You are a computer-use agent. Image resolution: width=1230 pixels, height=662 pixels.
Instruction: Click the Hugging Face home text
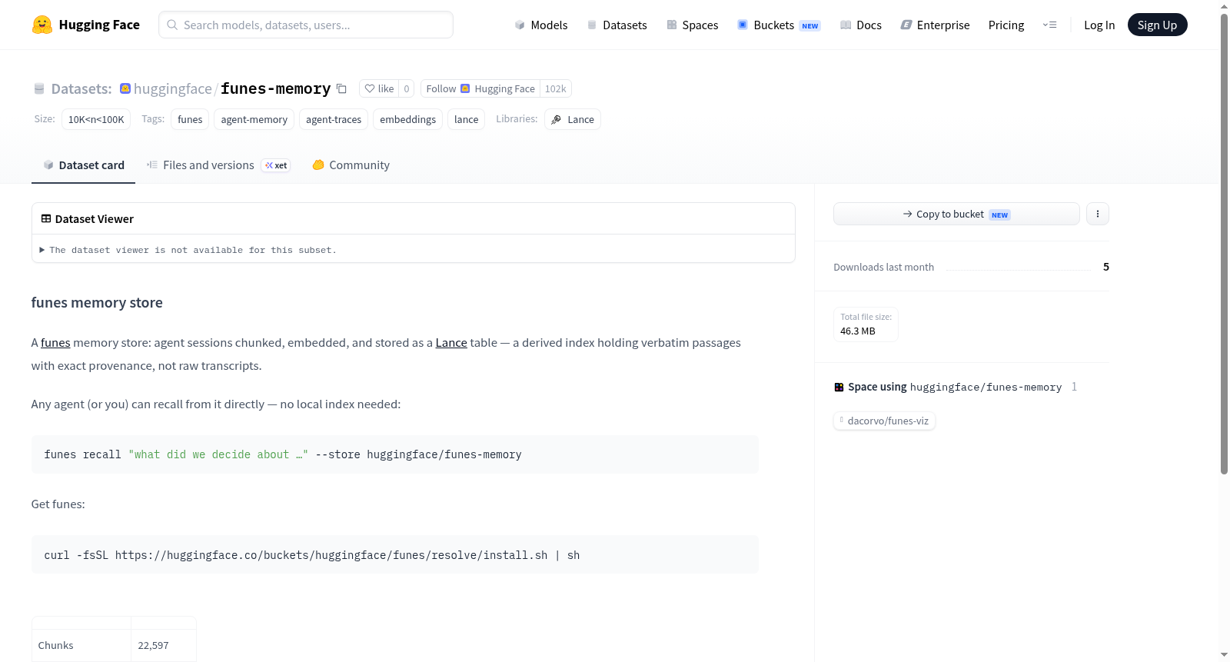[99, 25]
